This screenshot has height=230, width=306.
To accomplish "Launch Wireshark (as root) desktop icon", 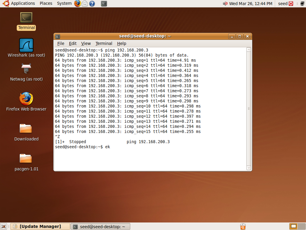I will point(26,48).
